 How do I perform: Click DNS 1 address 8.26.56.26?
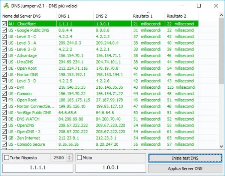click(x=69, y=144)
